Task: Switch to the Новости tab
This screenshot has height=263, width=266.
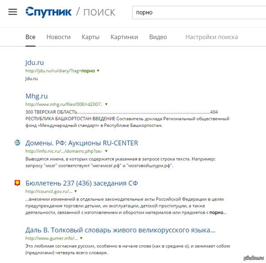Action: [59, 37]
